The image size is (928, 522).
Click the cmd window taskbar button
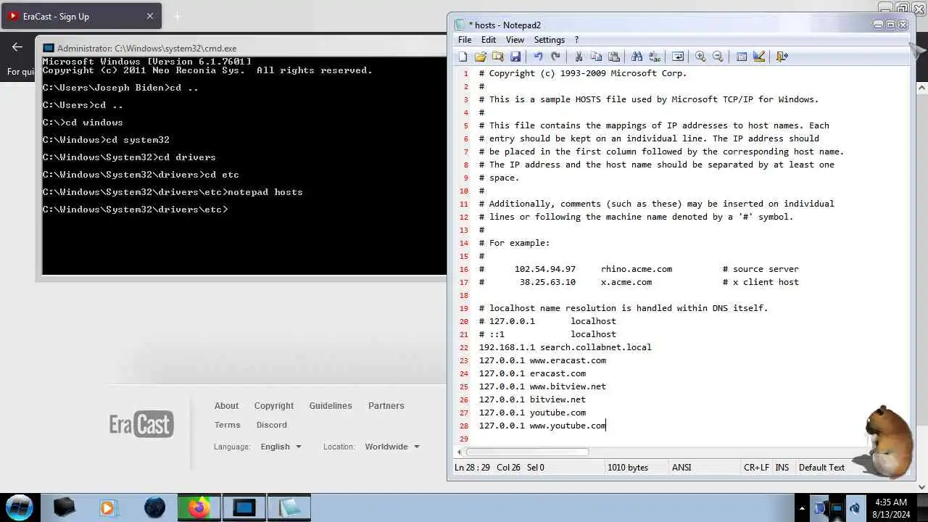[x=244, y=507]
